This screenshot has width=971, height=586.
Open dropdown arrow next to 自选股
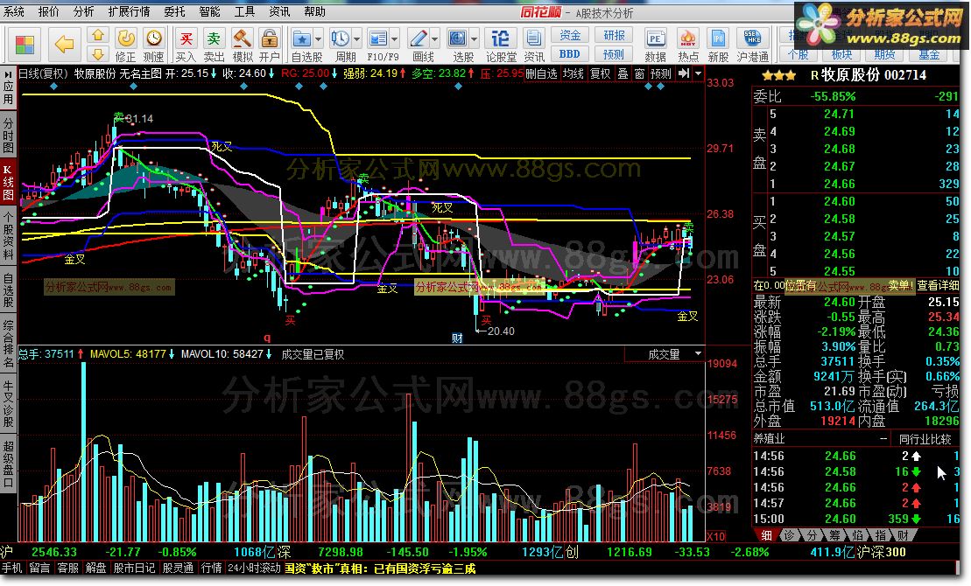point(319,39)
